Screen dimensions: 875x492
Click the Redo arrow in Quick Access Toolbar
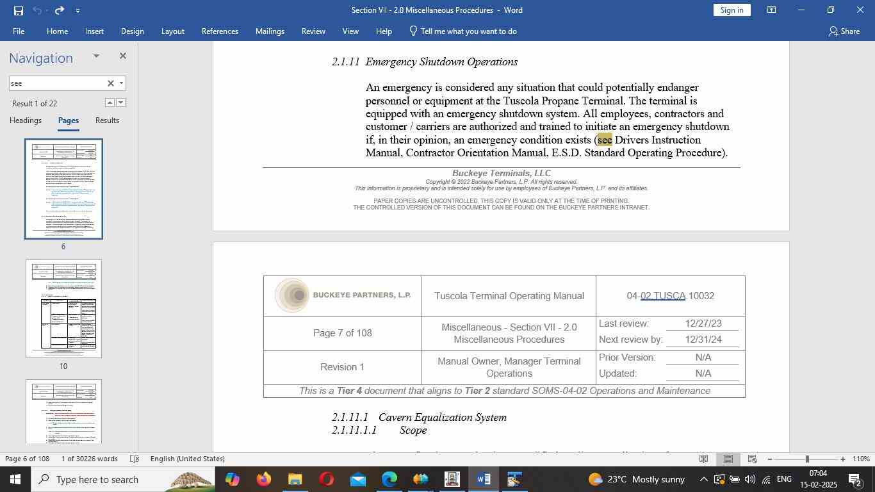pyautogui.click(x=60, y=10)
